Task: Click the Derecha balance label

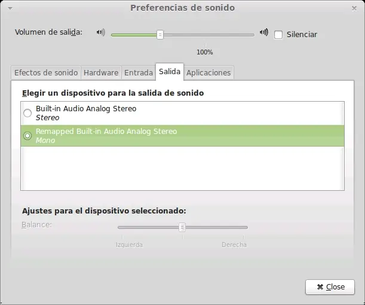Action: coord(234,245)
